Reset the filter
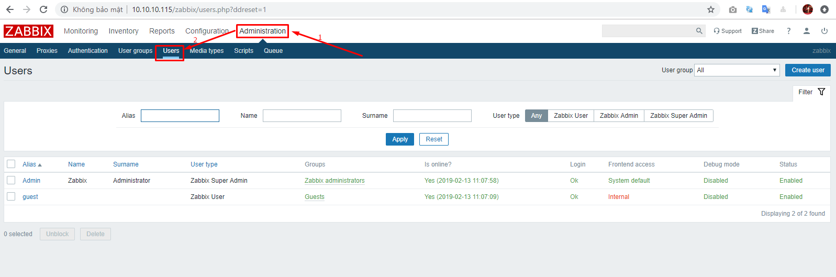 pos(434,139)
